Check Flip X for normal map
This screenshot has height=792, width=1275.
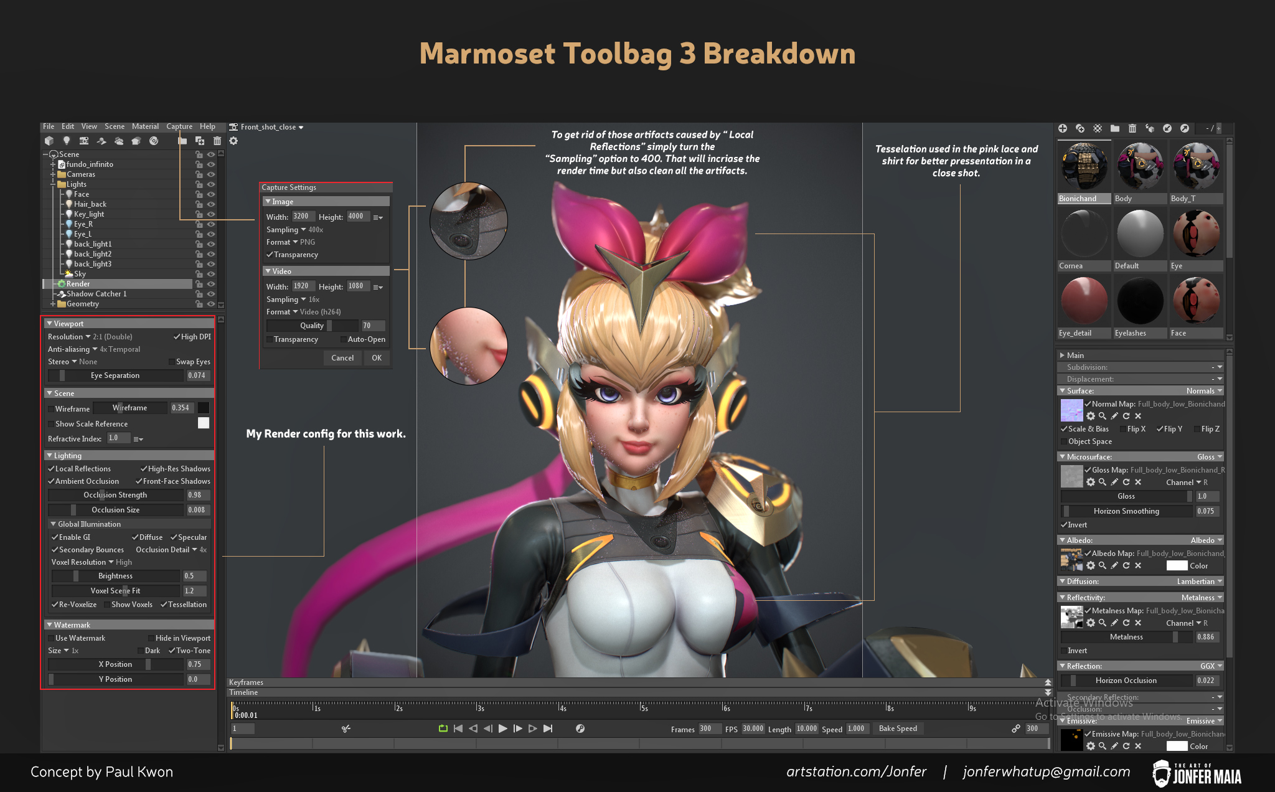1122,429
